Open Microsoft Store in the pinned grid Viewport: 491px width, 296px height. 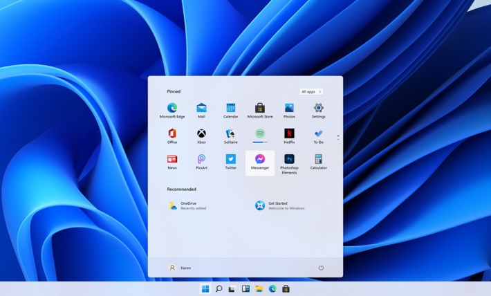pyautogui.click(x=260, y=111)
